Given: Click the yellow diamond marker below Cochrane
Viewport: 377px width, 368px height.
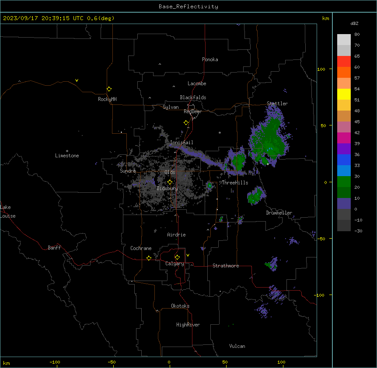Looking at the screenshot, I should coord(149,258).
